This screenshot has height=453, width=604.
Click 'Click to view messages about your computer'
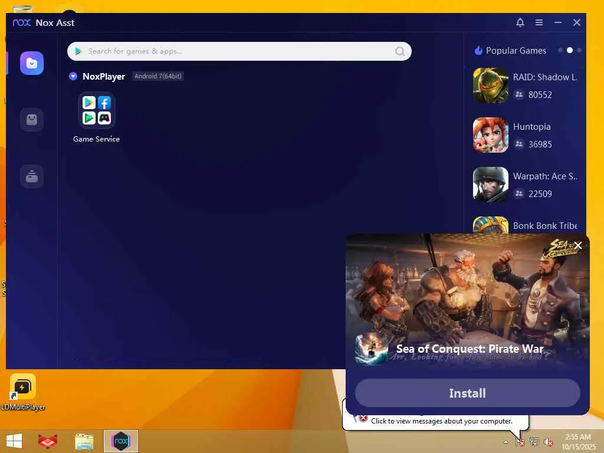[441, 421]
